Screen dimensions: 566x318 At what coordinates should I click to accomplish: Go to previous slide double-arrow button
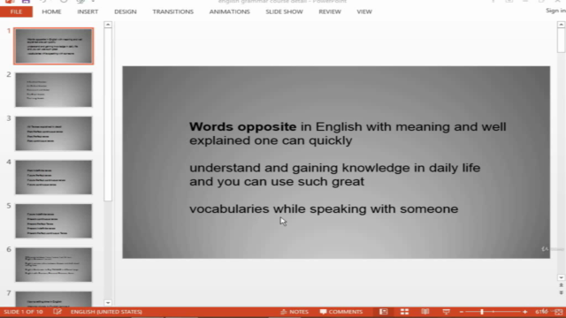coord(561,285)
